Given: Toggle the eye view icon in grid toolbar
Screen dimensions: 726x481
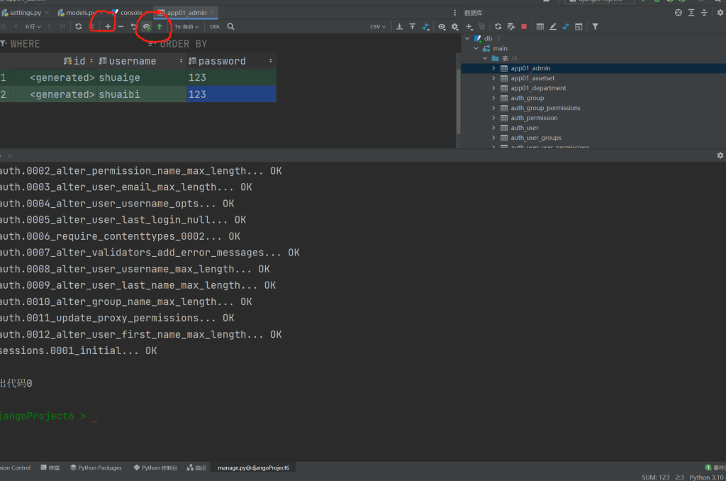Looking at the screenshot, I should pos(442,26).
